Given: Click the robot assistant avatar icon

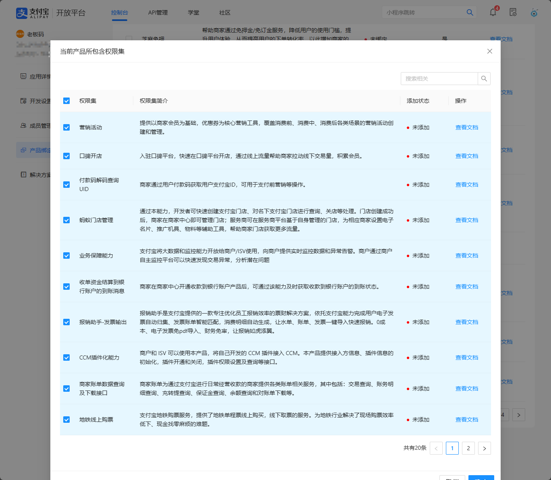Looking at the screenshot, I should tap(534, 13).
